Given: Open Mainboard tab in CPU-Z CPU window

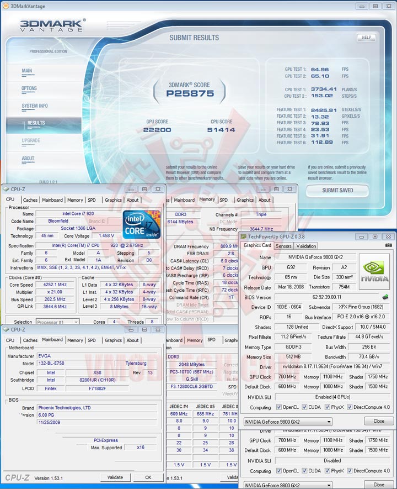Looking at the screenshot, I should pos(52,200).
